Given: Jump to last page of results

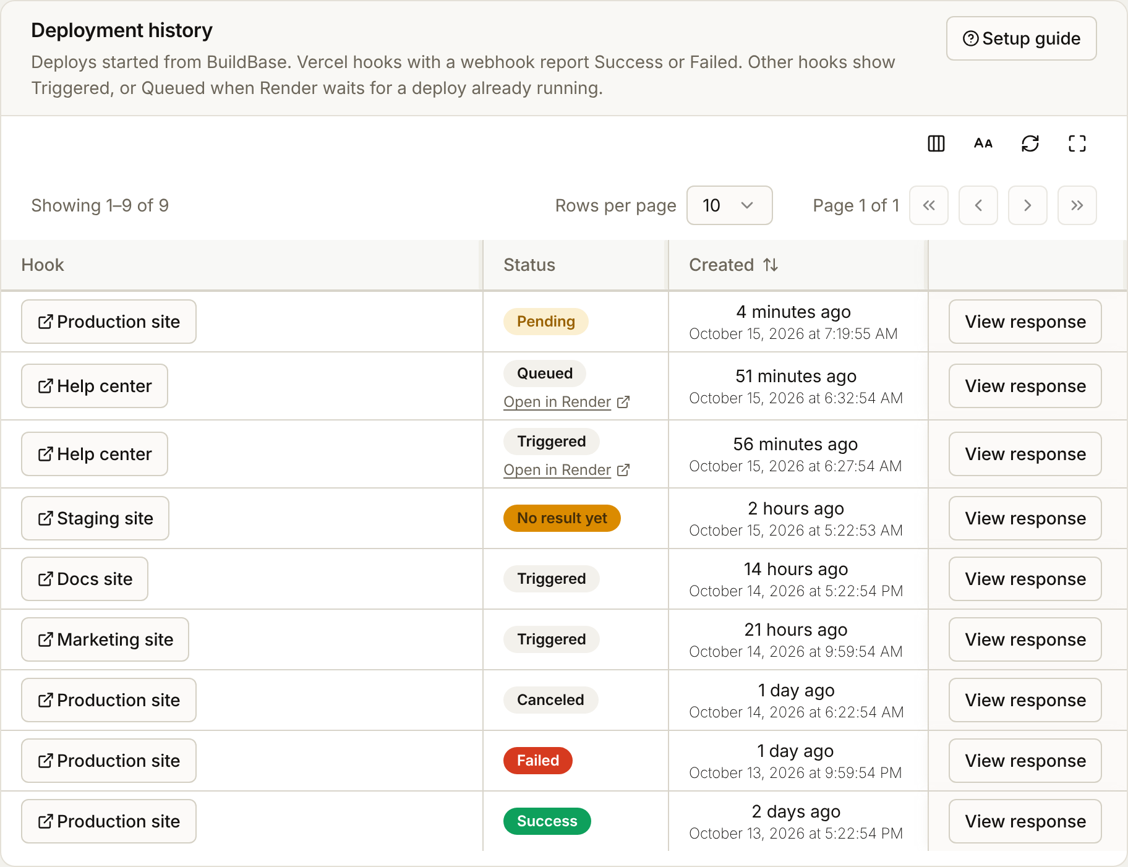Looking at the screenshot, I should click(x=1077, y=205).
